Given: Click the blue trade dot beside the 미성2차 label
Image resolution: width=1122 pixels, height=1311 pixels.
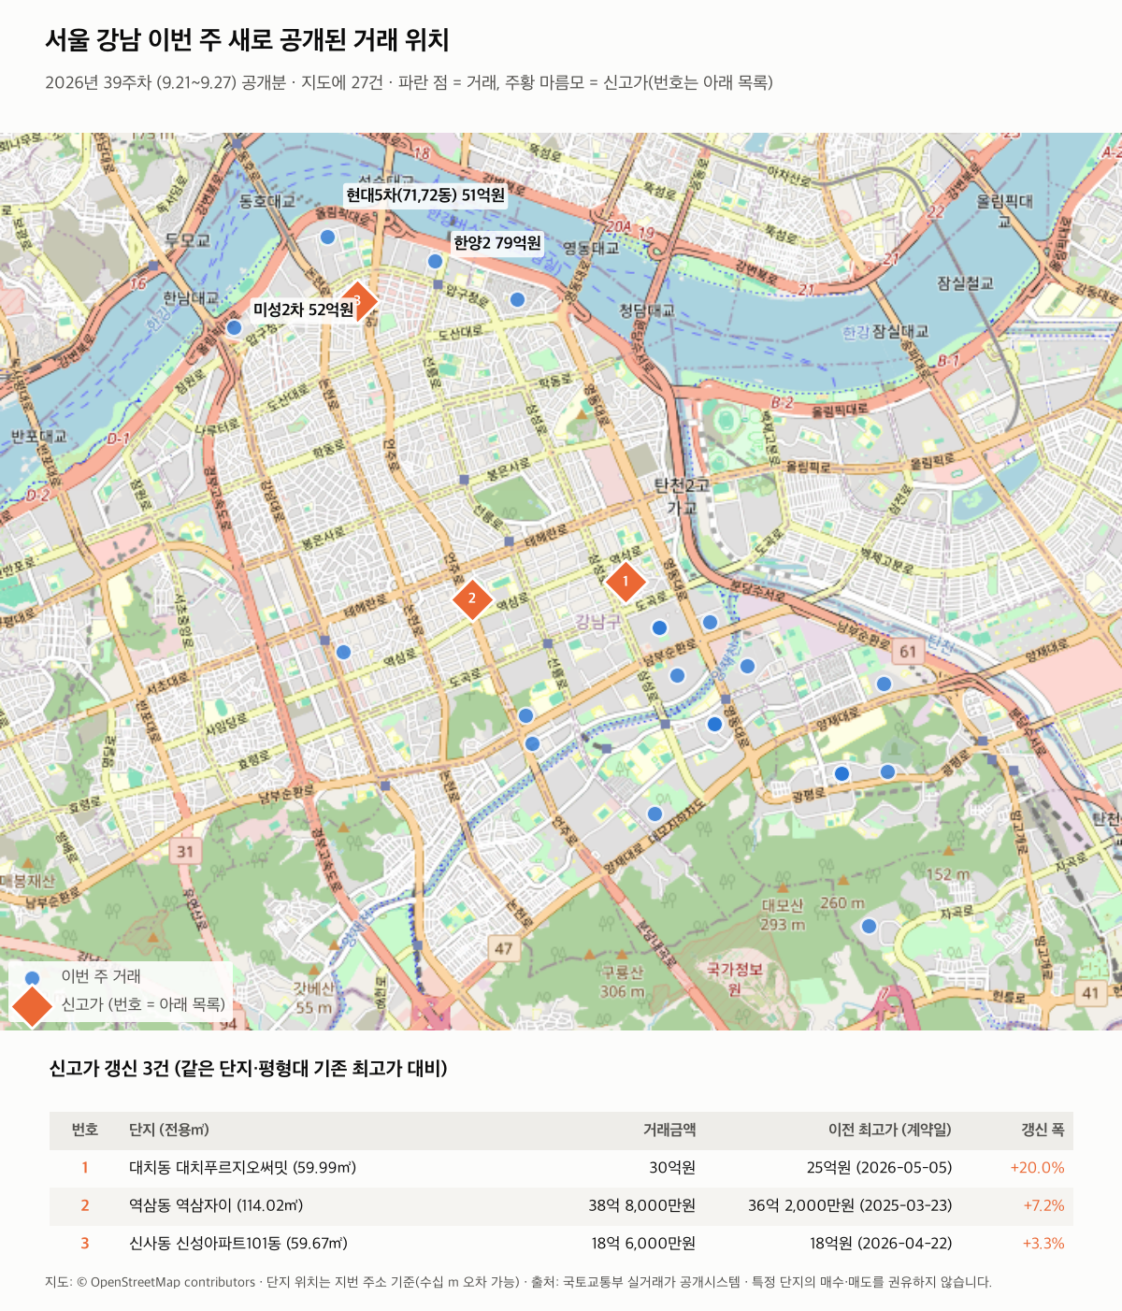Looking at the screenshot, I should click(235, 327).
